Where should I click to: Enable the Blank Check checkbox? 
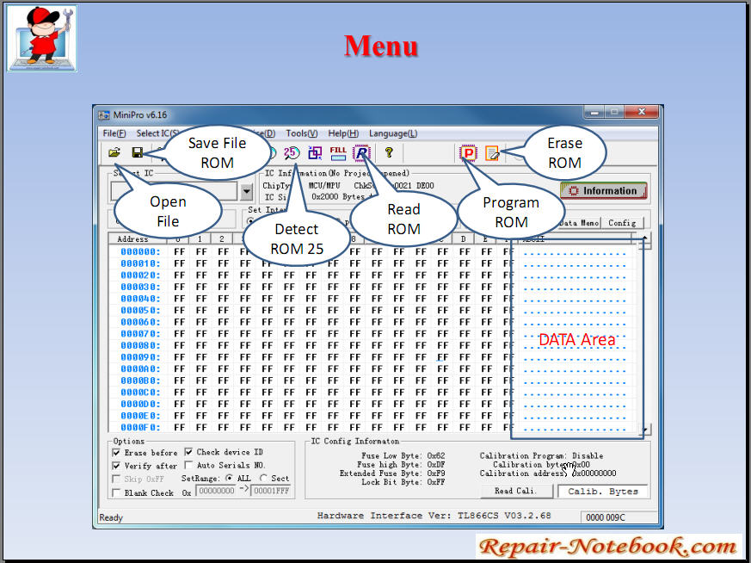pyautogui.click(x=116, y=492)
